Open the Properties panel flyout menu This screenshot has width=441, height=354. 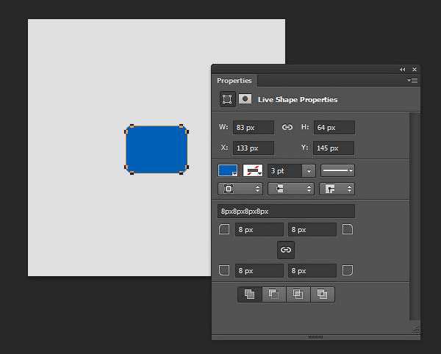[x=412, y=81]
